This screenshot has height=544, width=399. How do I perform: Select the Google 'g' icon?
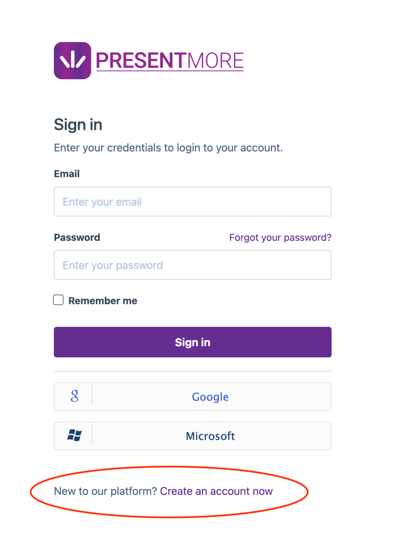(x=74, y=396)
